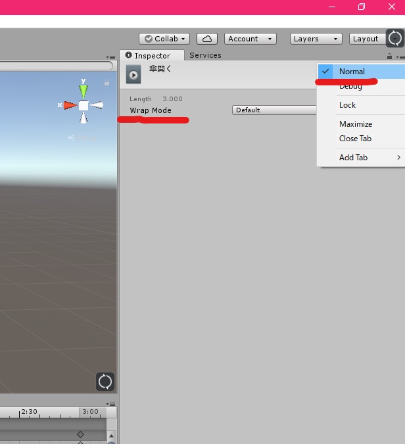
Task: Minimize the Unity window
Action: [332, 7]
